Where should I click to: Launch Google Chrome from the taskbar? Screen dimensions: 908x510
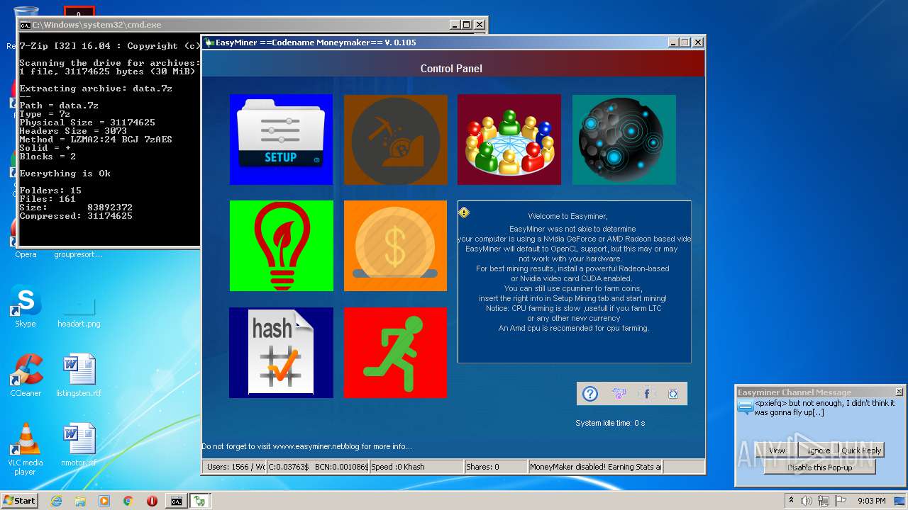tap(128, 501)
